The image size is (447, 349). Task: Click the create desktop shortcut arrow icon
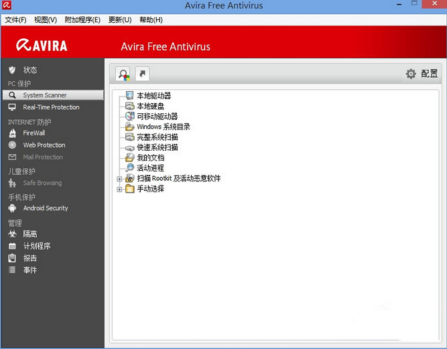(142, 74)
